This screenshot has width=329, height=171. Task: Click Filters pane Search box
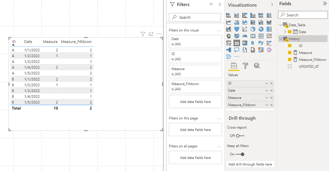tap(195, 17)
